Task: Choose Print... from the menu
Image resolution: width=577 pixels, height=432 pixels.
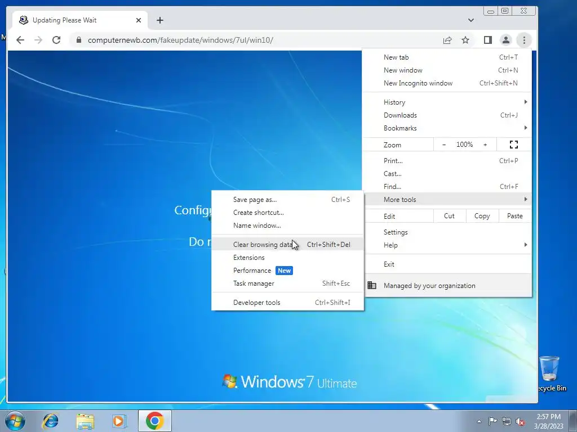Action: [x=447, y=160]
